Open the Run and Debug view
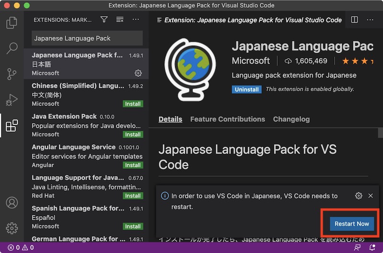The image size is (383, 253). [11, 100]
